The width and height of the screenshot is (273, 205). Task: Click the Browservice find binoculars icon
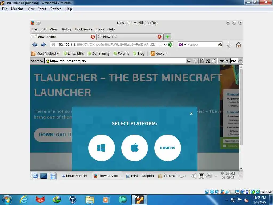click(x=208, y=61)
